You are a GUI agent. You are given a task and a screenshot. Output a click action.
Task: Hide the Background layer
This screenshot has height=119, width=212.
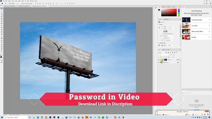click(x=159, y=62)
